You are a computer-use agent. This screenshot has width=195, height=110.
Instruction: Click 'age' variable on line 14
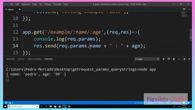pos(136,46)
